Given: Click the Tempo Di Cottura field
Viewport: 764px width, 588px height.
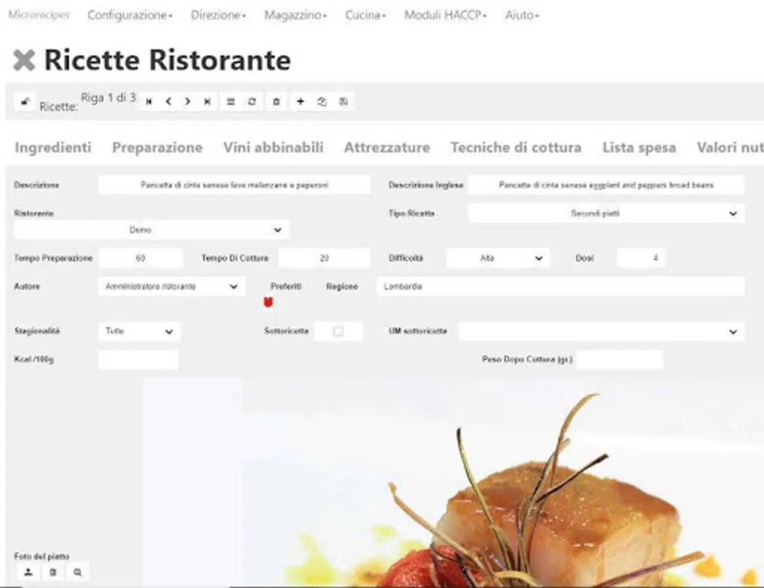Looking at the screenshot, I should tap(324, 258).
